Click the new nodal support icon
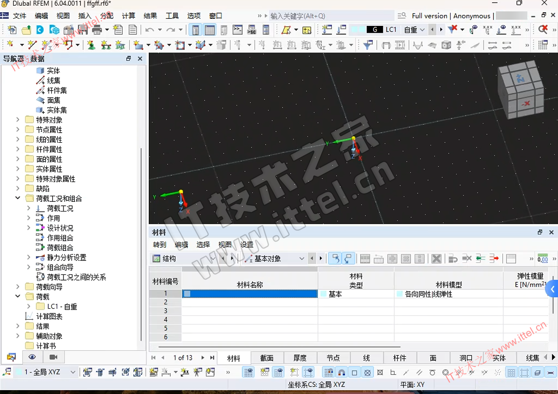 click(91, 45)
